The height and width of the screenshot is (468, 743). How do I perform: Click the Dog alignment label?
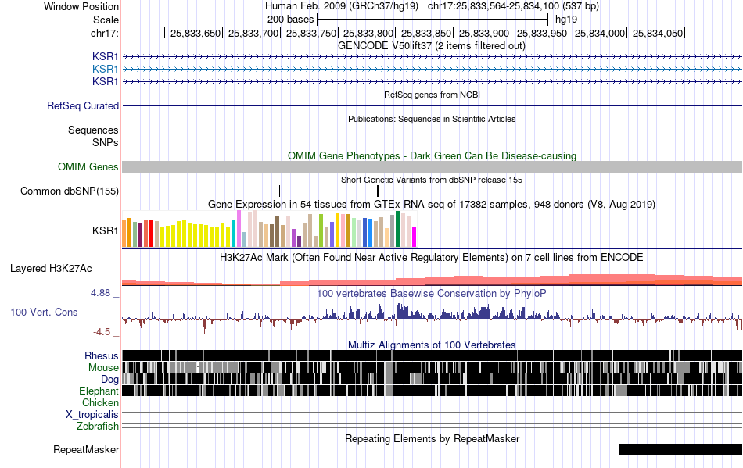click(109, 380)
